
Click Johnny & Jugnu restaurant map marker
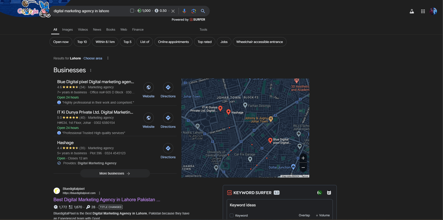271,119
